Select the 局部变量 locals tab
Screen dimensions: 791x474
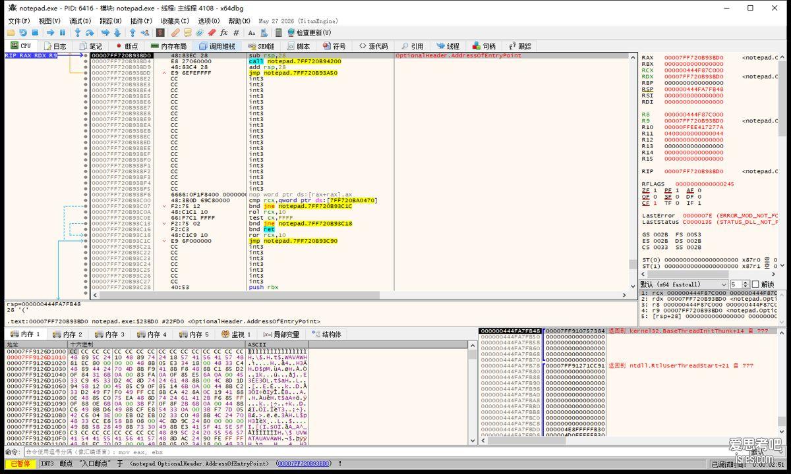click(x=281, y=334)
